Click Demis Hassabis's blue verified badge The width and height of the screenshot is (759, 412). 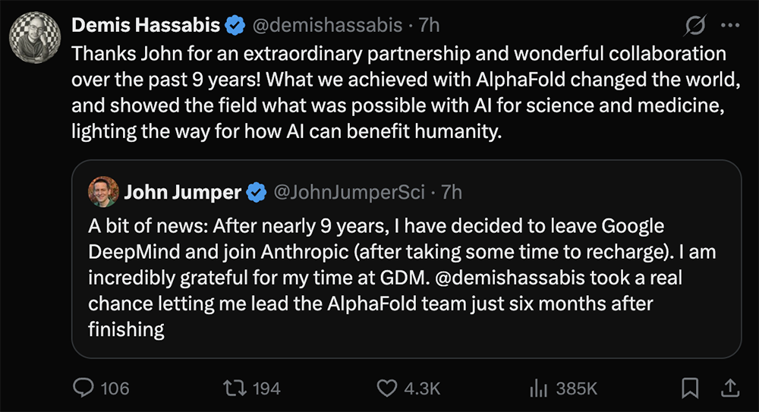click(235, 25)
